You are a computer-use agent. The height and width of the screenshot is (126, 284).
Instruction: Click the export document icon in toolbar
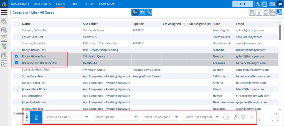pyautogui.click(x=273, y=12)
